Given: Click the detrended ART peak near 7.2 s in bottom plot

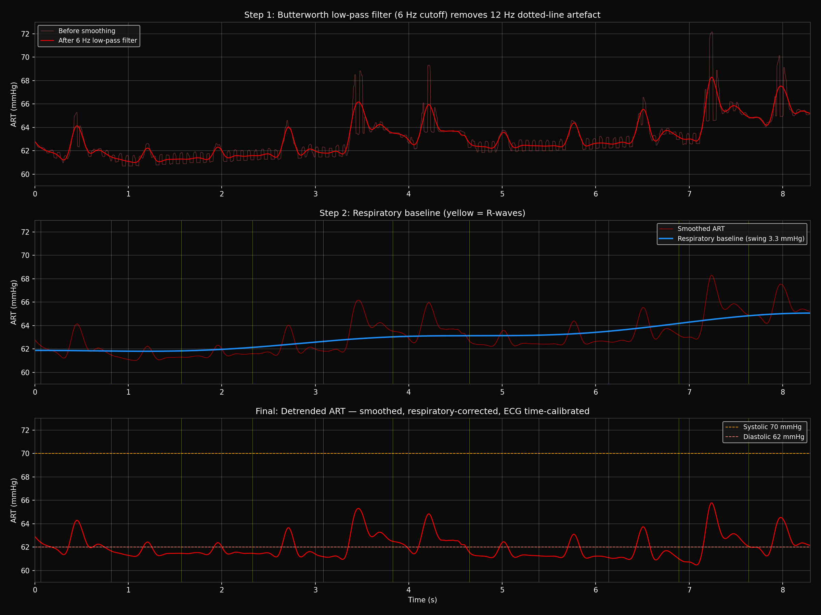Looking at the screenshot, I should [x=712, y=503].
